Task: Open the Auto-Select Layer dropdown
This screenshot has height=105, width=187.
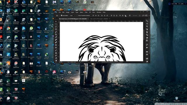Action: point(72,15)
